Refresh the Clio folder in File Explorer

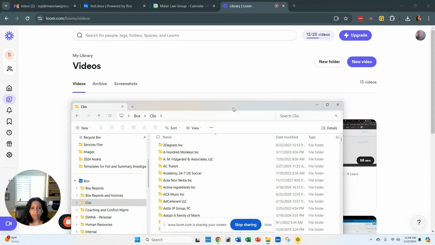(110, 116)
